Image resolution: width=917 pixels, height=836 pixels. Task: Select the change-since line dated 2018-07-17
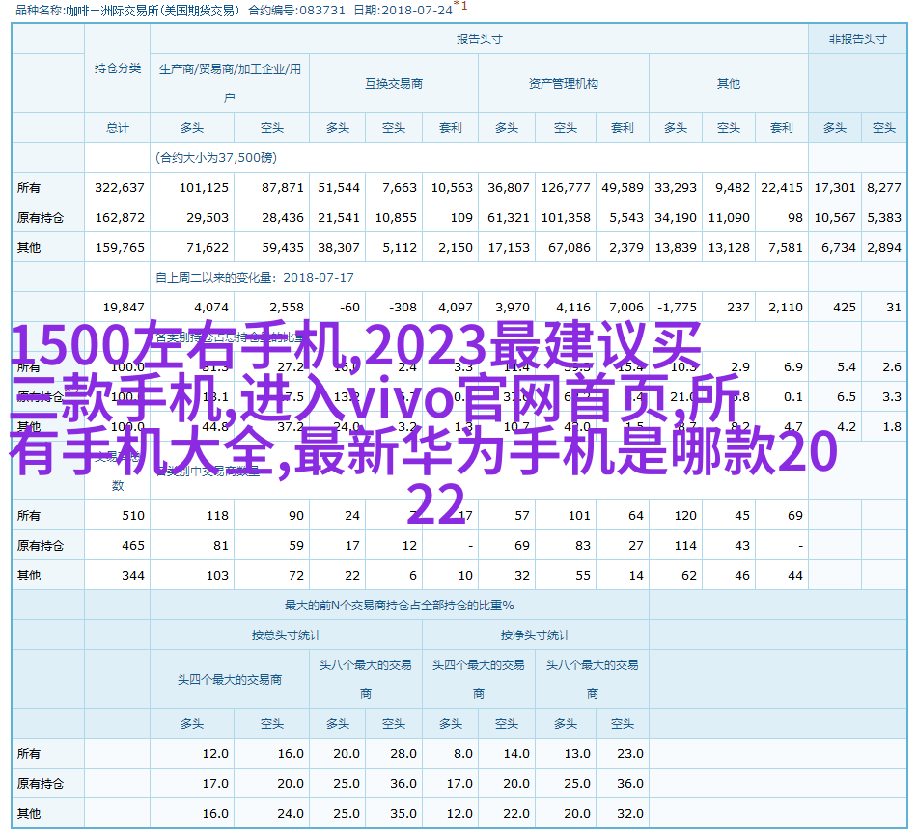pyautogui.click(x=255, y=277)
